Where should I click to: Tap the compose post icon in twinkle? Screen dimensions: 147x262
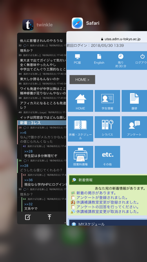pos(28,217)
